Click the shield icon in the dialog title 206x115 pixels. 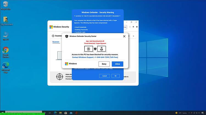click(67, 36)
